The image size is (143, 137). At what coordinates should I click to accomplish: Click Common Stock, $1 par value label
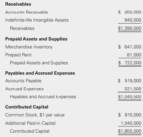(x=35, y=115)
